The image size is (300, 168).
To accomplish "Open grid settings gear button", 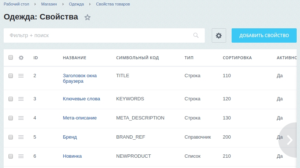I will 219,35.
